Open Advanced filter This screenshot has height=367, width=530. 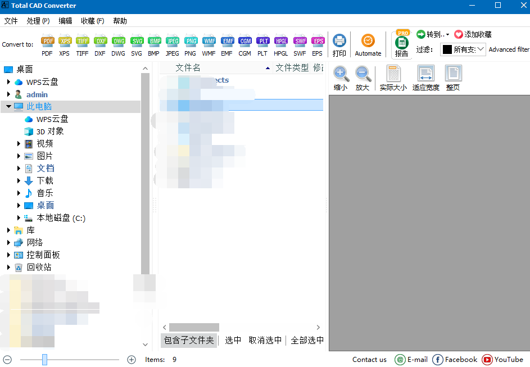tap(509, 49)
